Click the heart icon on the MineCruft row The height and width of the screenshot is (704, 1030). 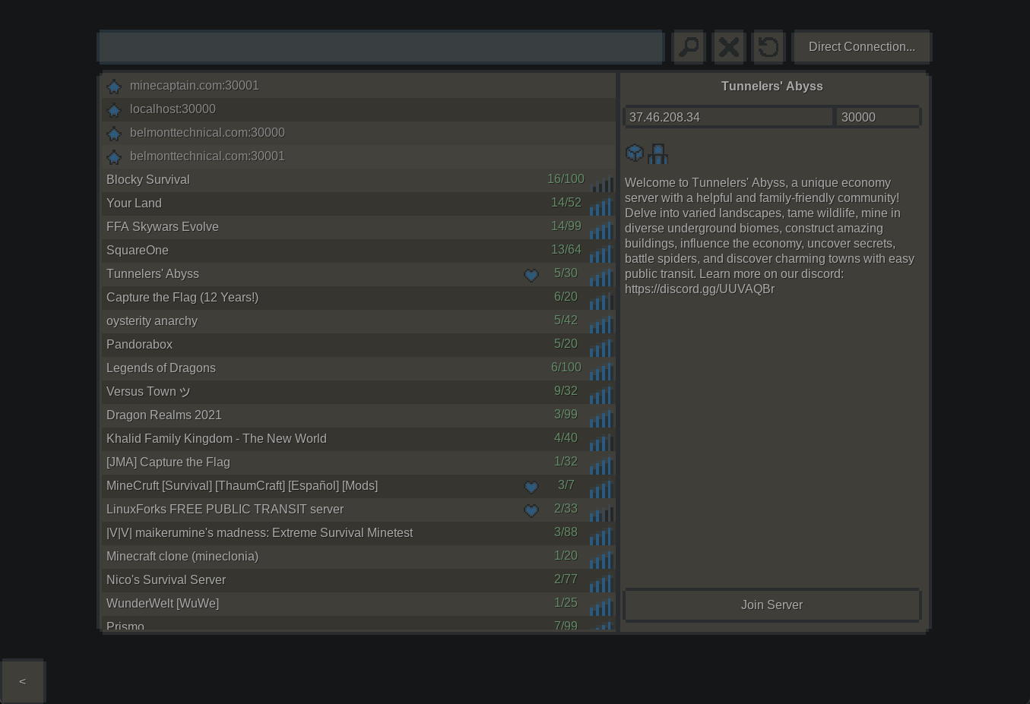pos(531,487)
